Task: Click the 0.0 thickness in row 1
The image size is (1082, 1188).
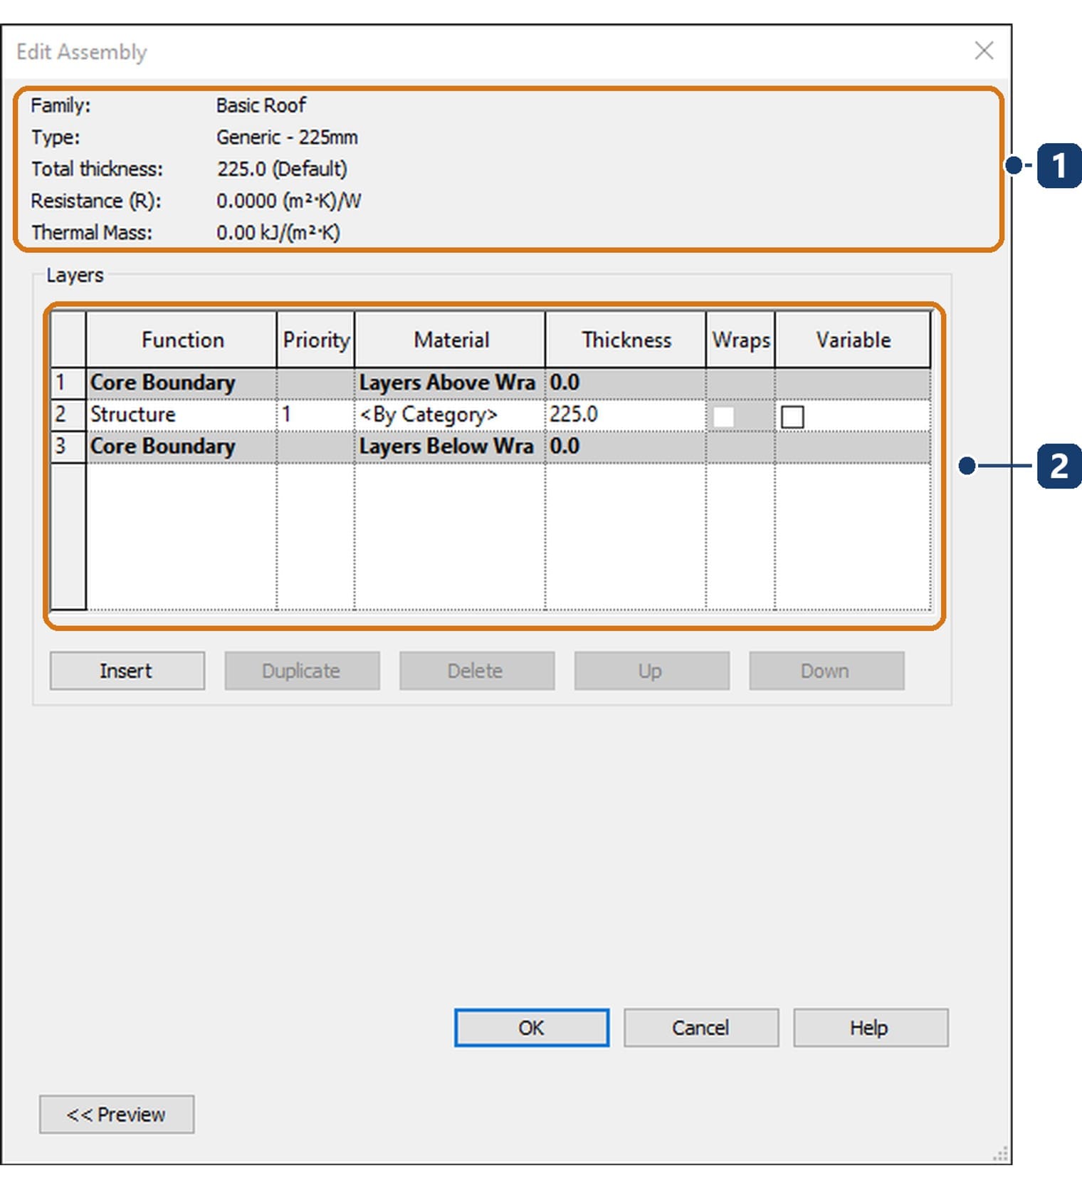Action: pyautogui.click(x=626, y=383)
